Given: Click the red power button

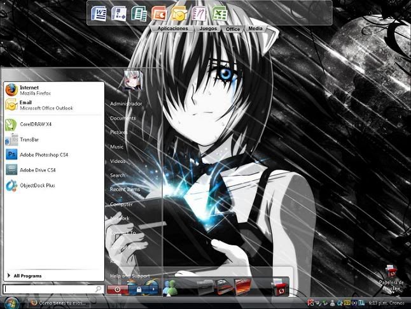Looking at the screenshot, I should tap(118, 289).
